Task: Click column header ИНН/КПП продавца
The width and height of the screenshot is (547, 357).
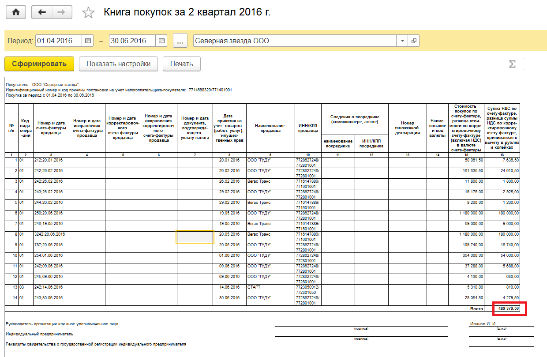Action: (x=308, y=128)
